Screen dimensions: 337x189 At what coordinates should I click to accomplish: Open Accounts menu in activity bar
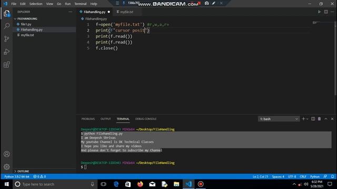[x=7, y=154]
